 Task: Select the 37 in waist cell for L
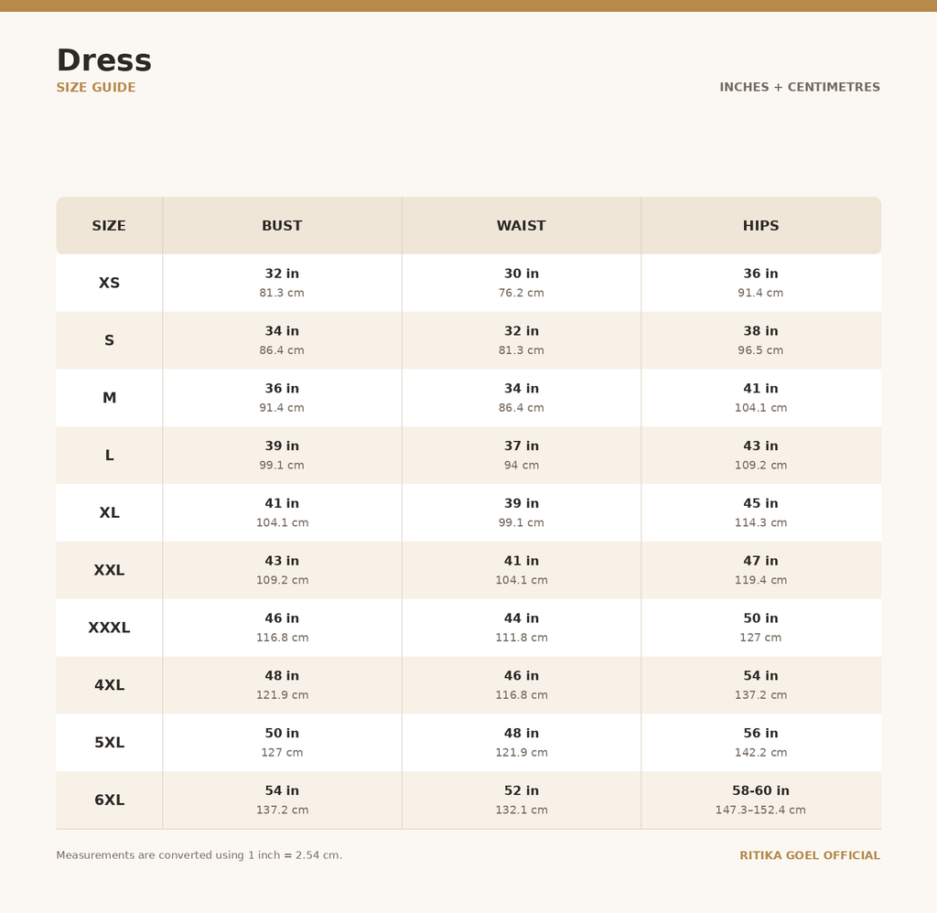tap(521, 456)
